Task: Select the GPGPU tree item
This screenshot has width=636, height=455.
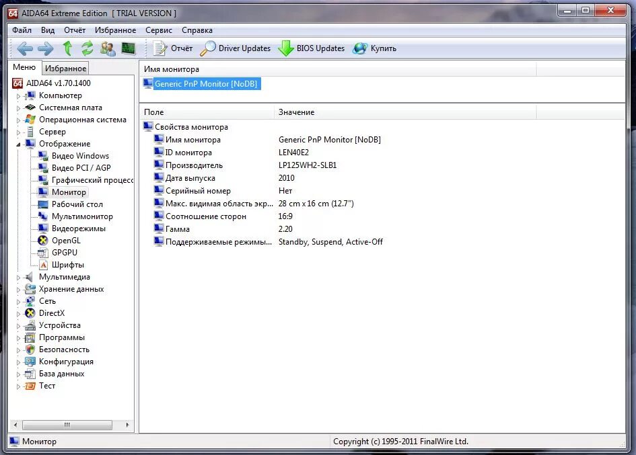Action: pos(65,253)
